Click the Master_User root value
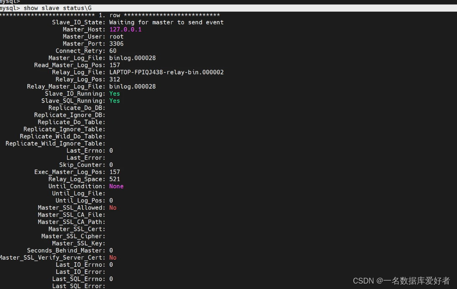The height and width of the screenshot is (289, 457). (x=116, y=36)
